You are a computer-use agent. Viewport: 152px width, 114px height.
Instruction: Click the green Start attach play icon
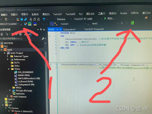tap(105, 18)
